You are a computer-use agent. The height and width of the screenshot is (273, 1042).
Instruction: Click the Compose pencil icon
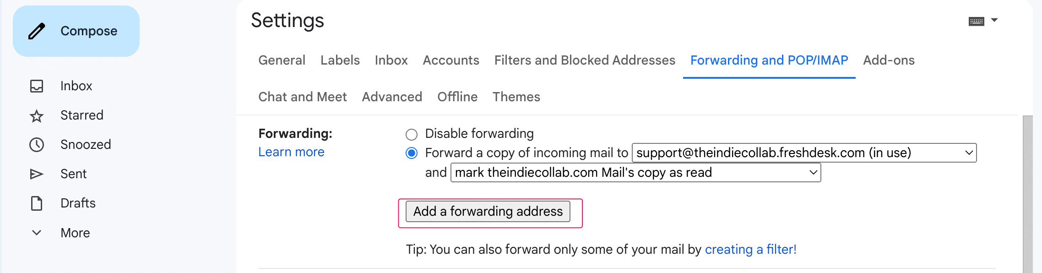(37, 31)
